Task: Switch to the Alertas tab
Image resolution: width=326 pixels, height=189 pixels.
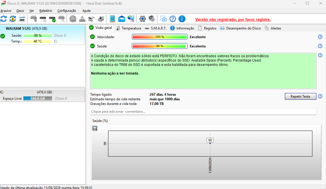Action: [x=273, y=28]
